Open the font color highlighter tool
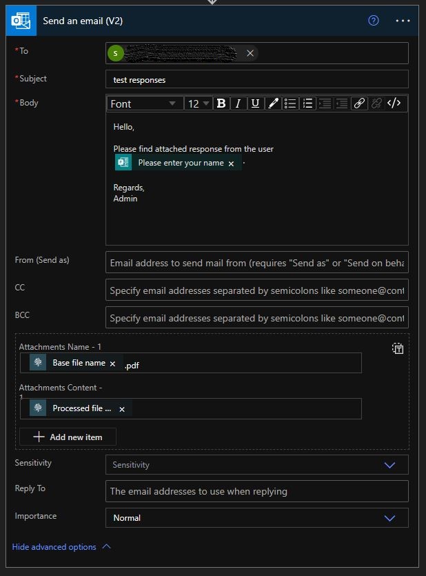The image size is (426, 576). [273, 103]
